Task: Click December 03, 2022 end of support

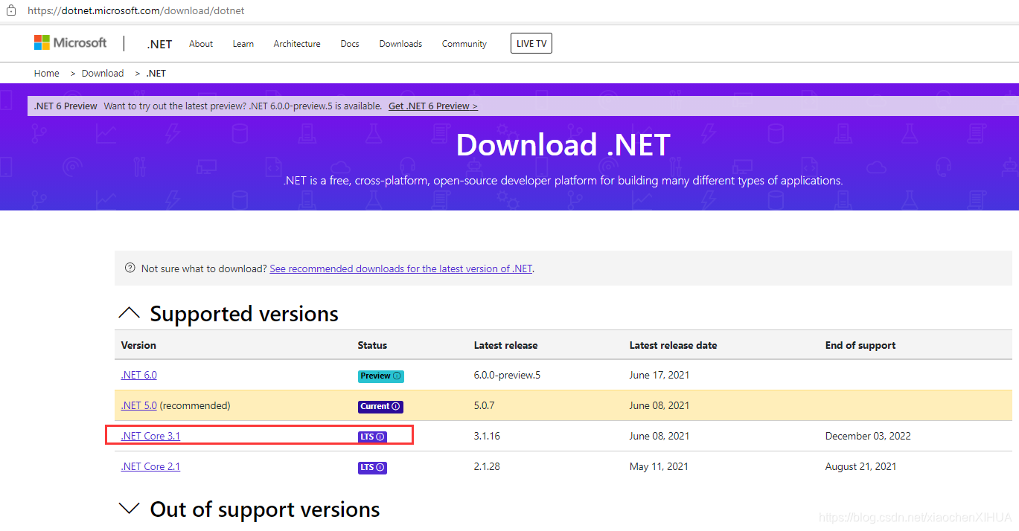Action: pyautogui.click(x=868, y=436)
